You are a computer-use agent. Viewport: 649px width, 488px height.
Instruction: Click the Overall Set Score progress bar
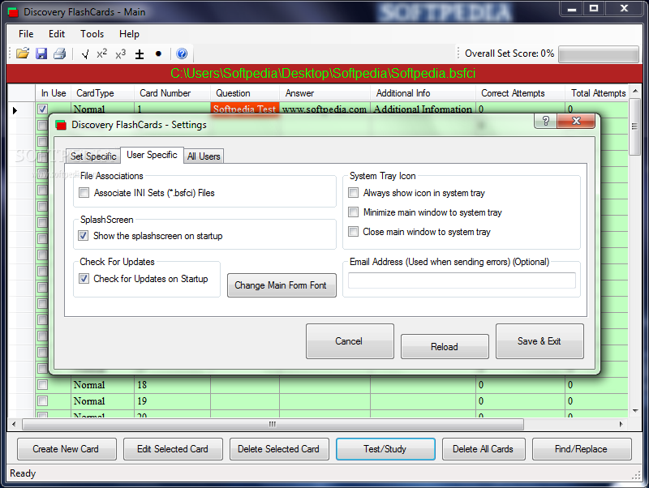tap(599, 54)
